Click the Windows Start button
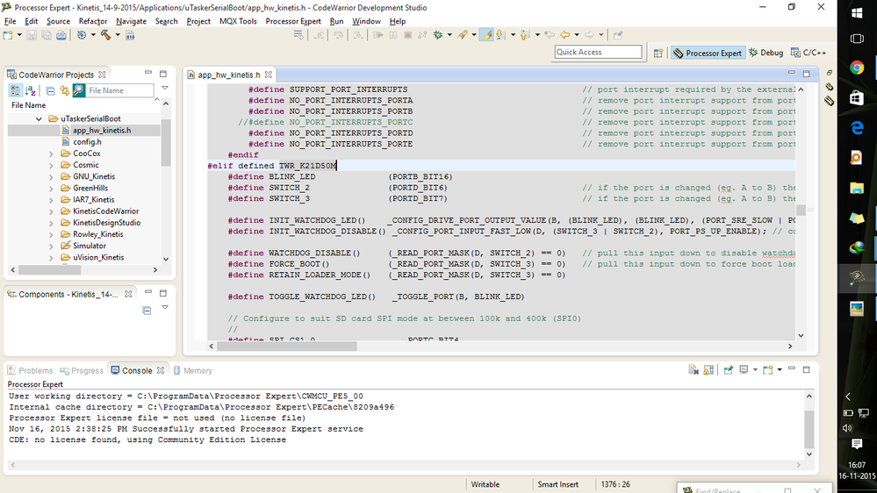877x493 pixels. (x=857, y=12)
